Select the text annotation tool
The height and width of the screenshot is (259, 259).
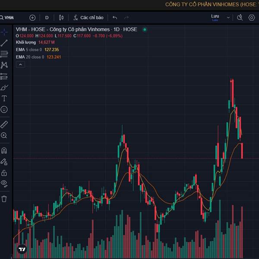[x=4, y=98]
